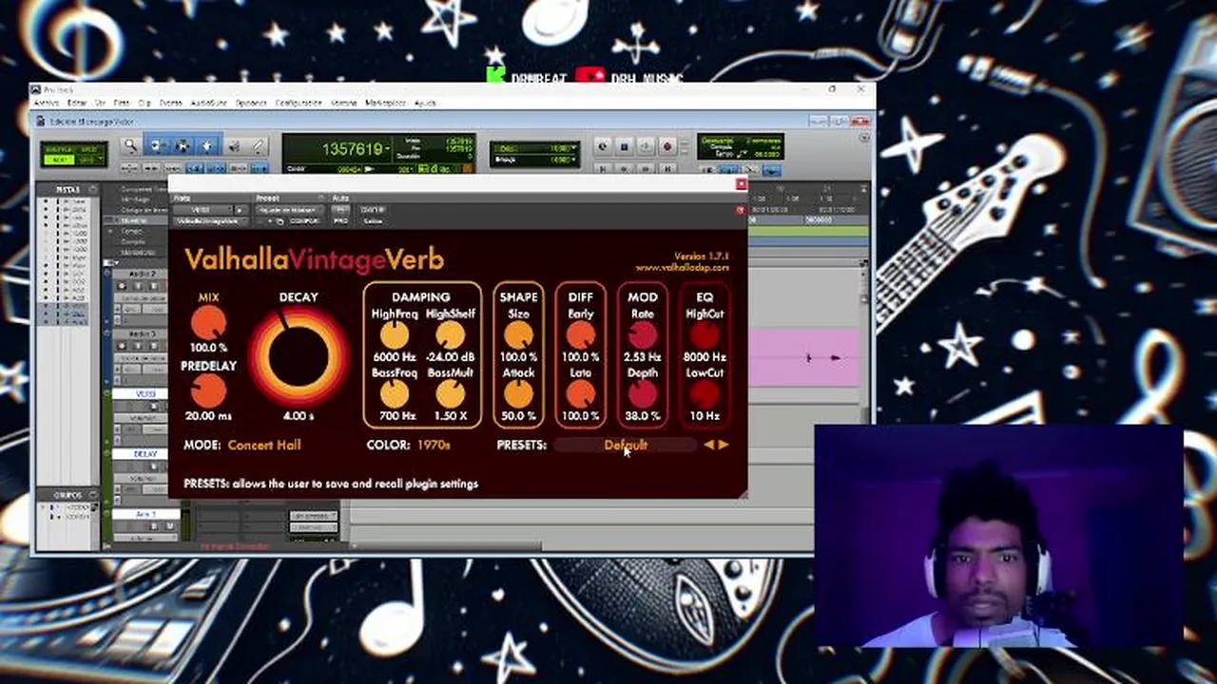Select the DELAY track name in edit window
The image size is (1217, 684).
click(x=145, y=454)
